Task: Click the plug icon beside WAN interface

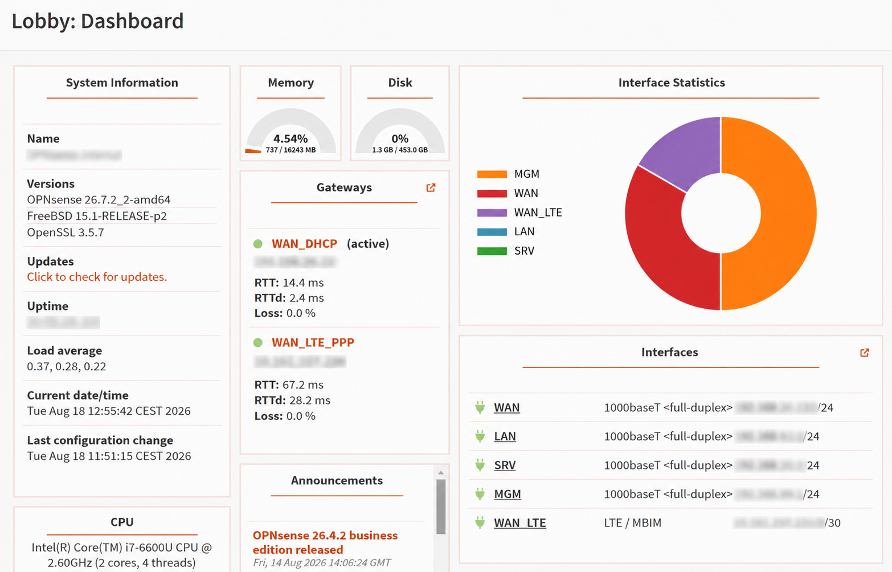Action: click(x=480, y=407)
